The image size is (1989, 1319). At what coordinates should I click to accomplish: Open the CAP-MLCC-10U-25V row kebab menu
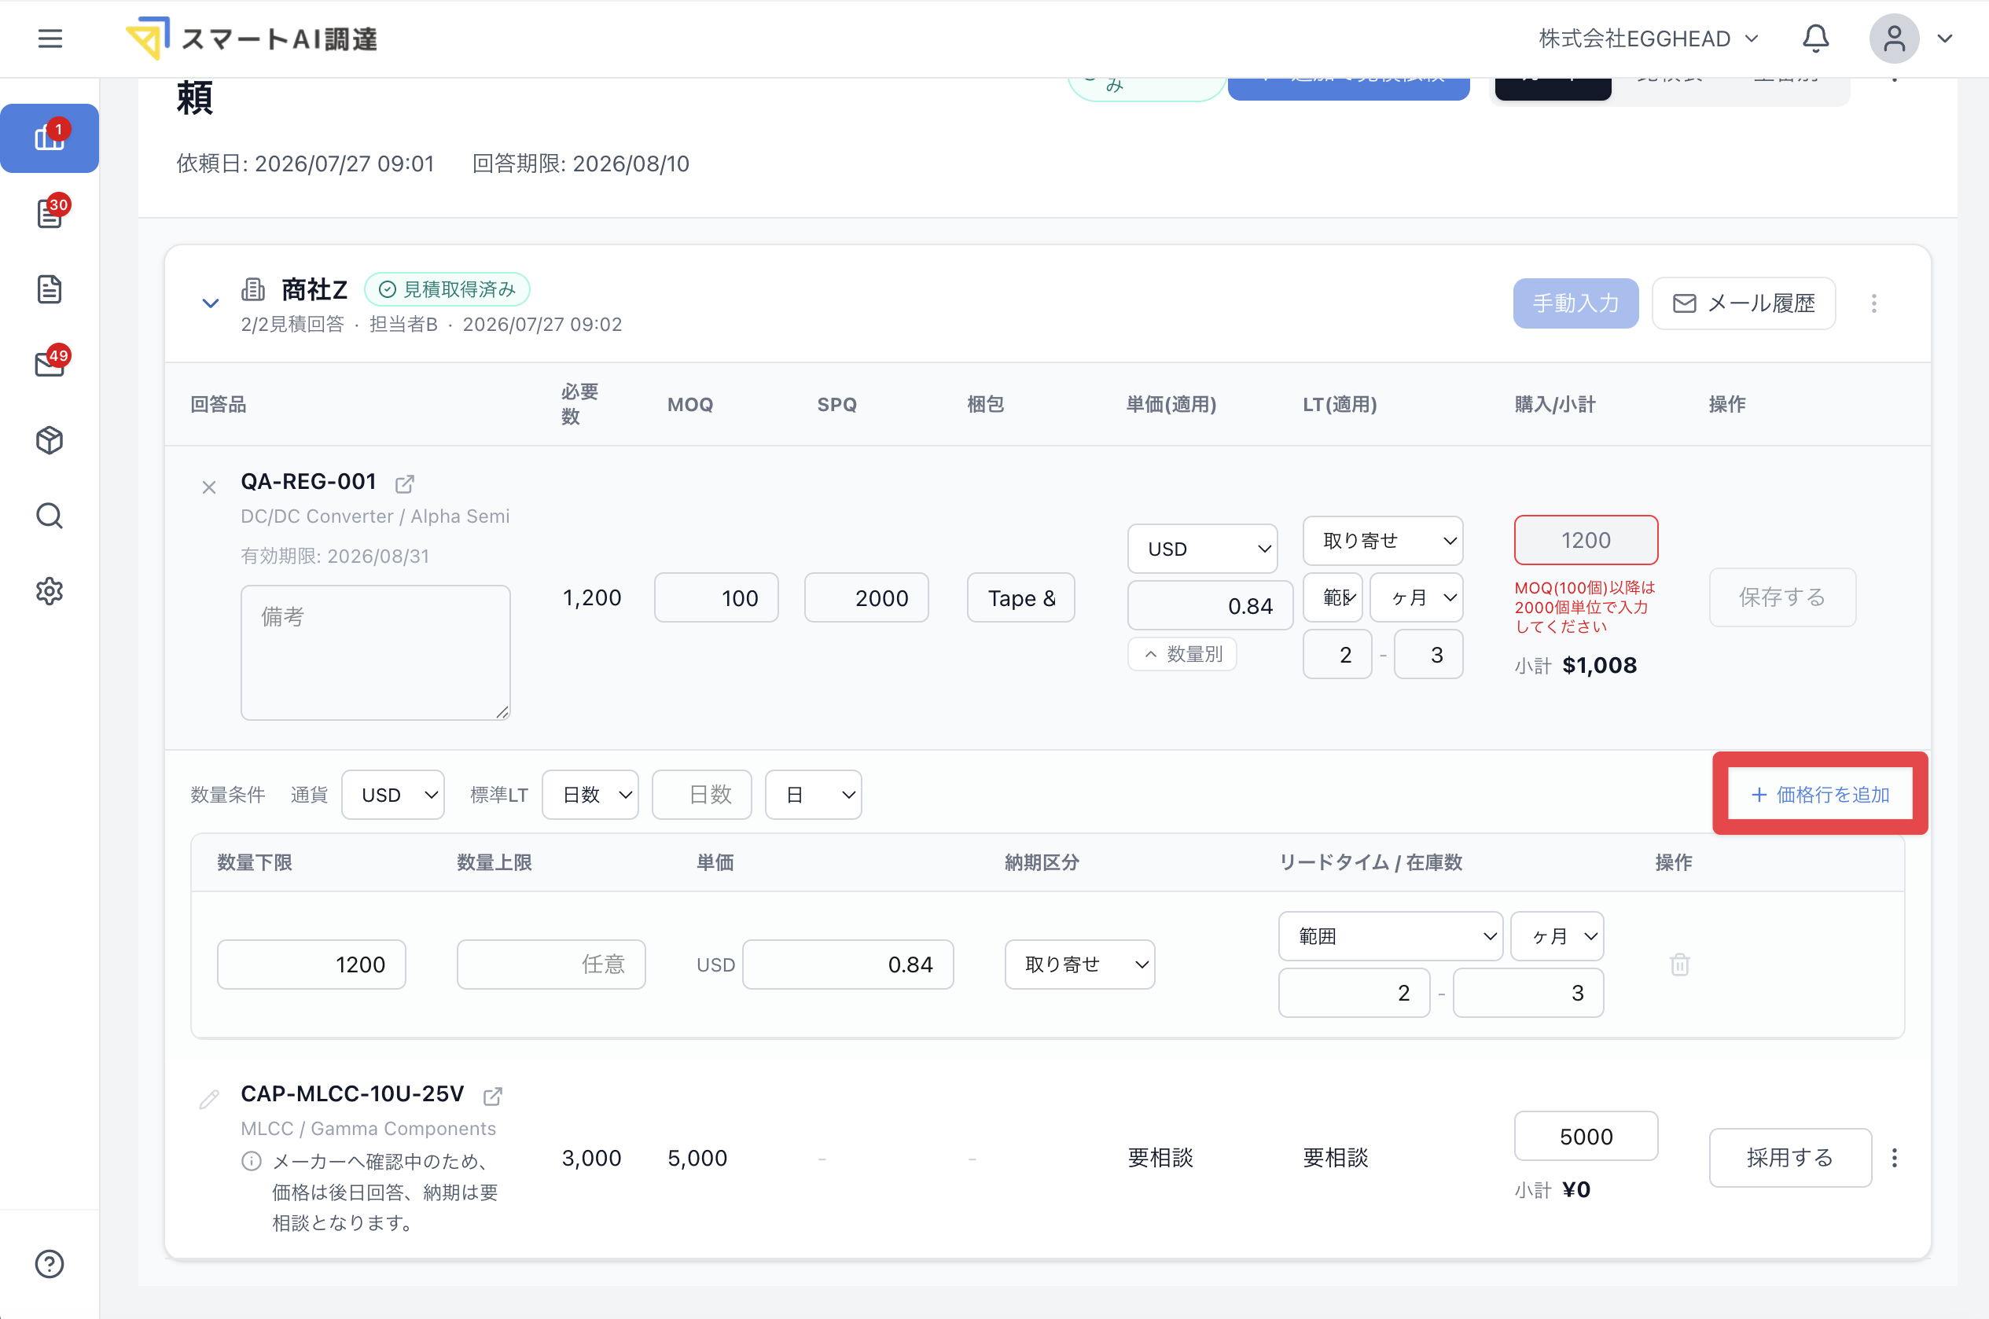1894,1158
